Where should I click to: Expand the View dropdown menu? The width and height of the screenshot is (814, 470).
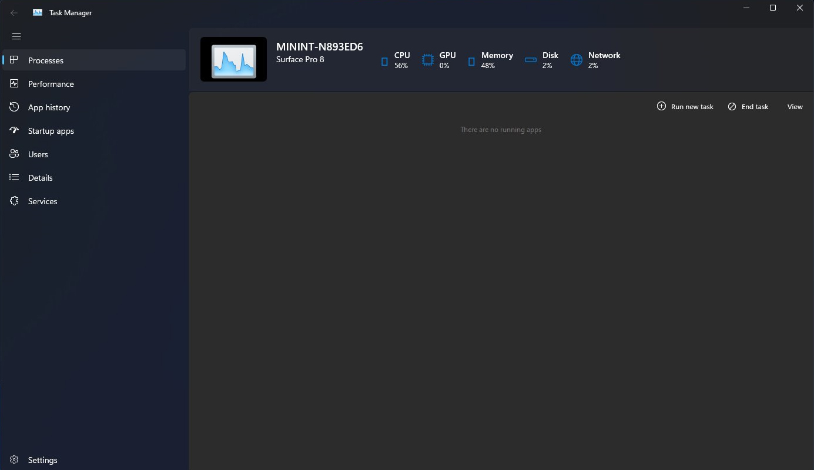tap(795, 107)
